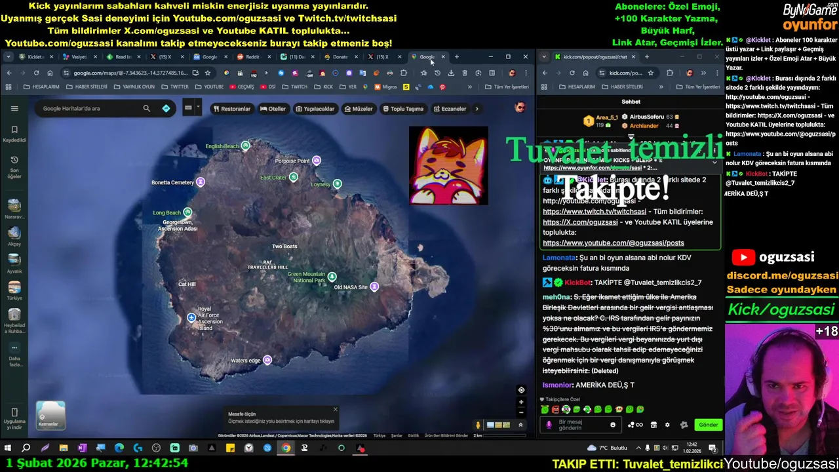Filter map by Müzeler
The image size is (839, 472).
tap(359, 109)
